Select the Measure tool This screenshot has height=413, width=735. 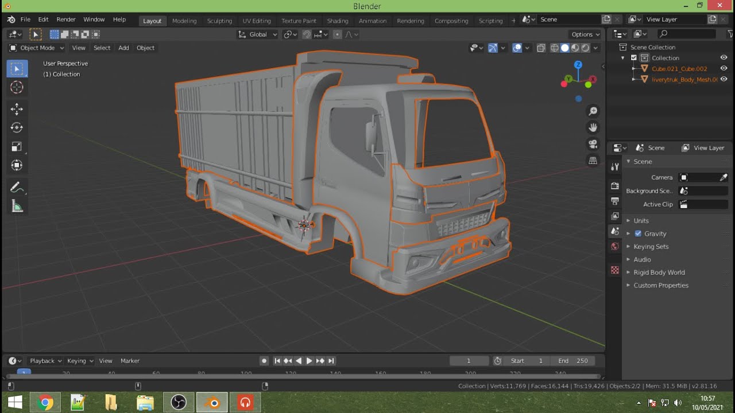[17, 206]
